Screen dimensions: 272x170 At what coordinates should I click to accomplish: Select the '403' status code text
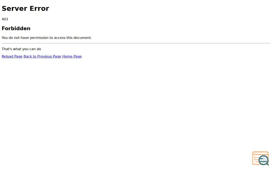[5, 19]
